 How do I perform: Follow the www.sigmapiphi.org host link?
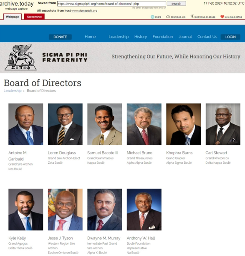click(84, 10)
